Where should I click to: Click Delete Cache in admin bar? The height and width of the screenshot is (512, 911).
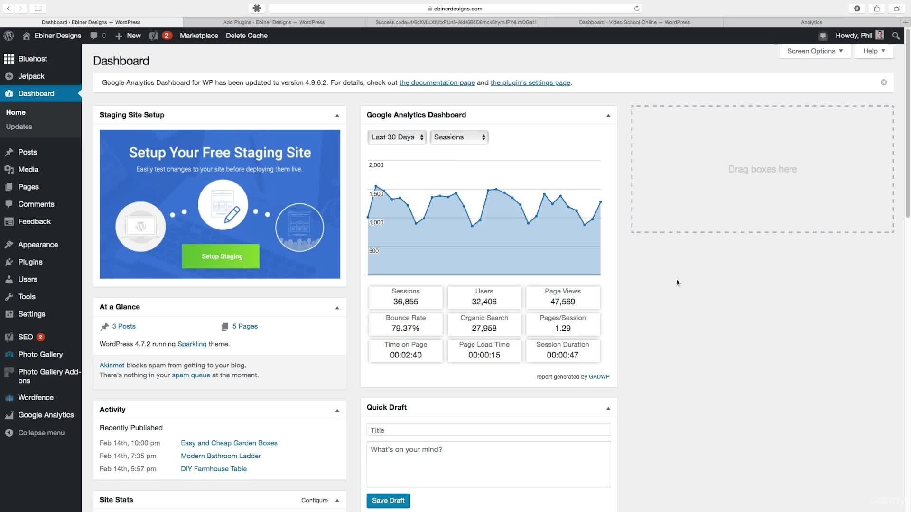(247, 36)
